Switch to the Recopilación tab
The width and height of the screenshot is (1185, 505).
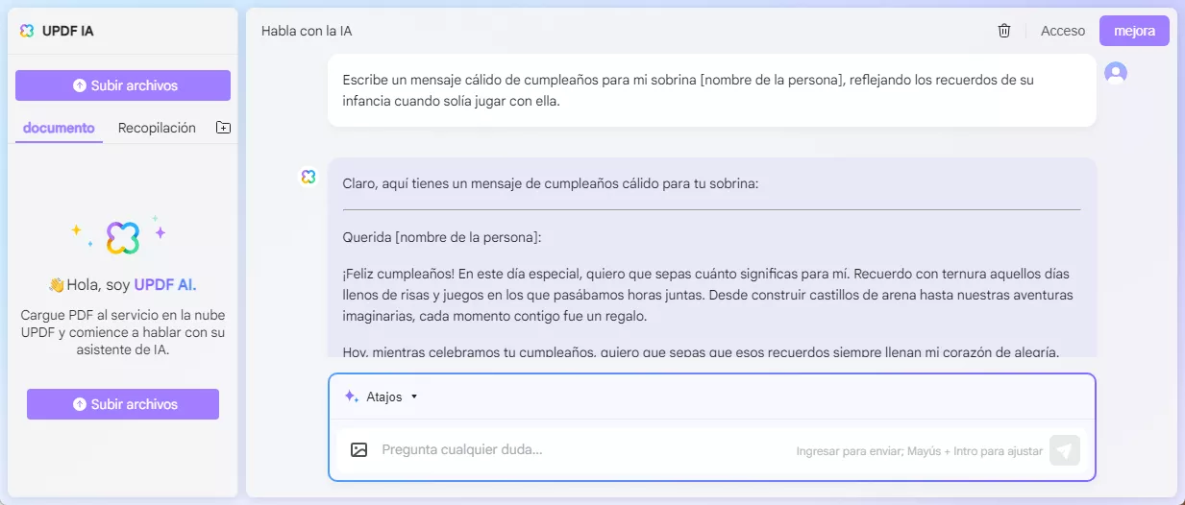[x=157, y=128]
